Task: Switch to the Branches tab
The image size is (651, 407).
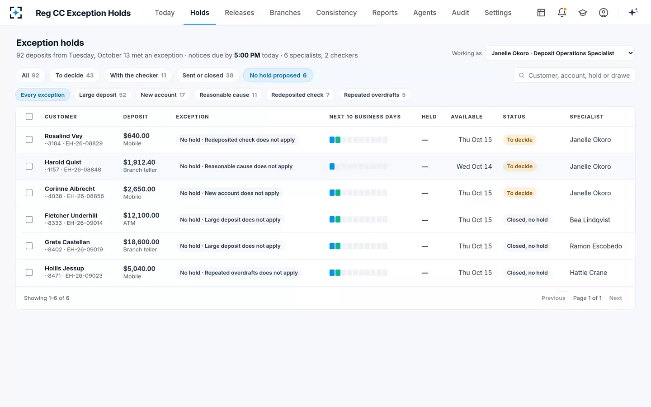Action: pos(285,13)
